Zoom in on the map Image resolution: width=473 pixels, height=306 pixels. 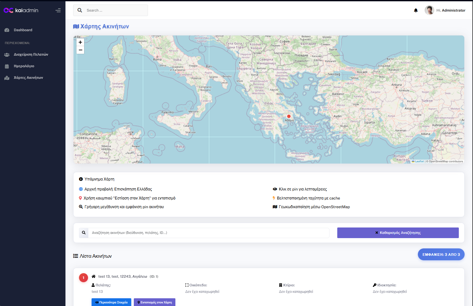point(80,42)
